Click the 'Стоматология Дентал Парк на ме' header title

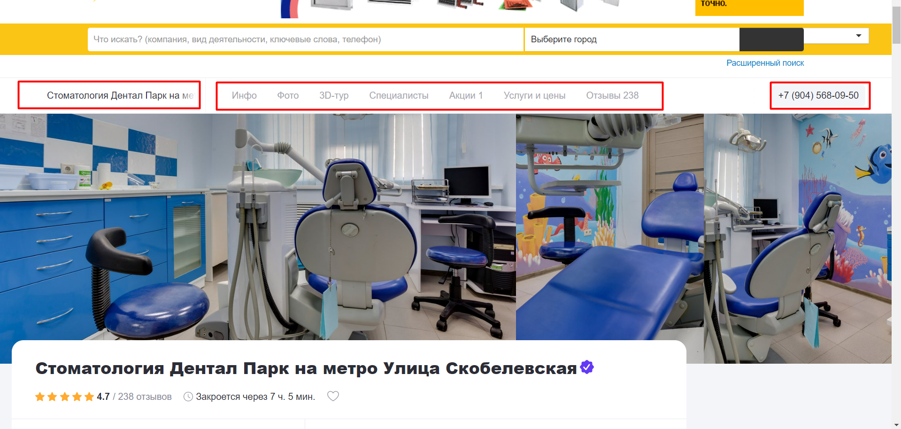(120, 95)
